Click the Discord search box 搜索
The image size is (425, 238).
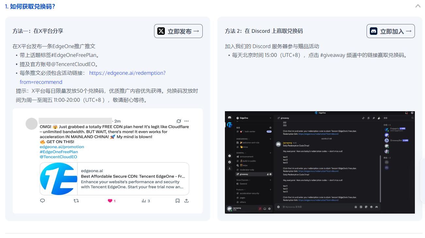399,118
